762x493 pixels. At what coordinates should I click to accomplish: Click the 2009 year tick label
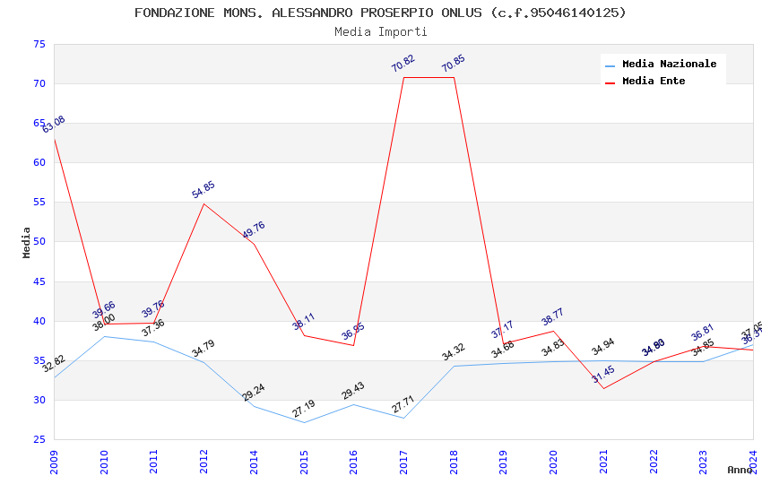click(54, 462)
